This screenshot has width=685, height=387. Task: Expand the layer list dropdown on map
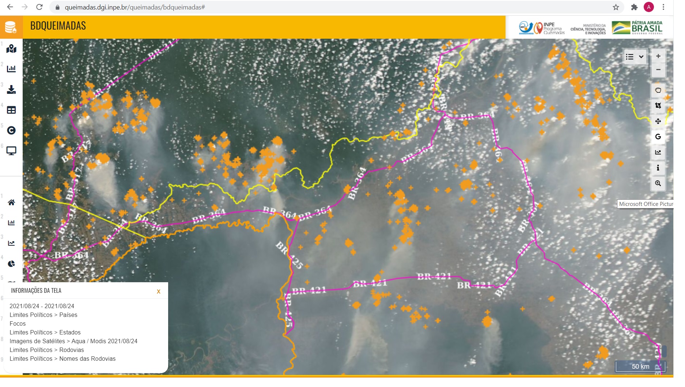pyautogui.click(x=635, y=57)
